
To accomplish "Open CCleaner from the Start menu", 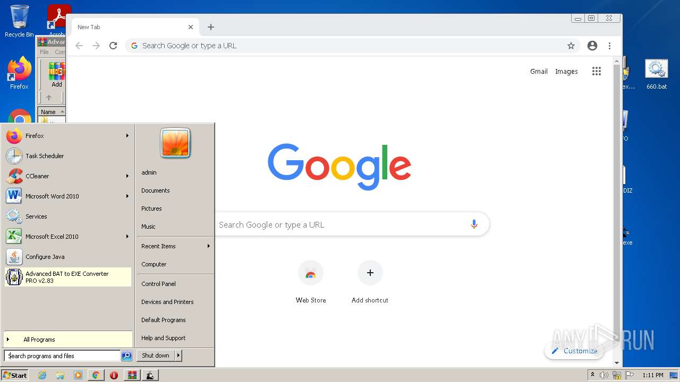I will [x=67, y=176].
